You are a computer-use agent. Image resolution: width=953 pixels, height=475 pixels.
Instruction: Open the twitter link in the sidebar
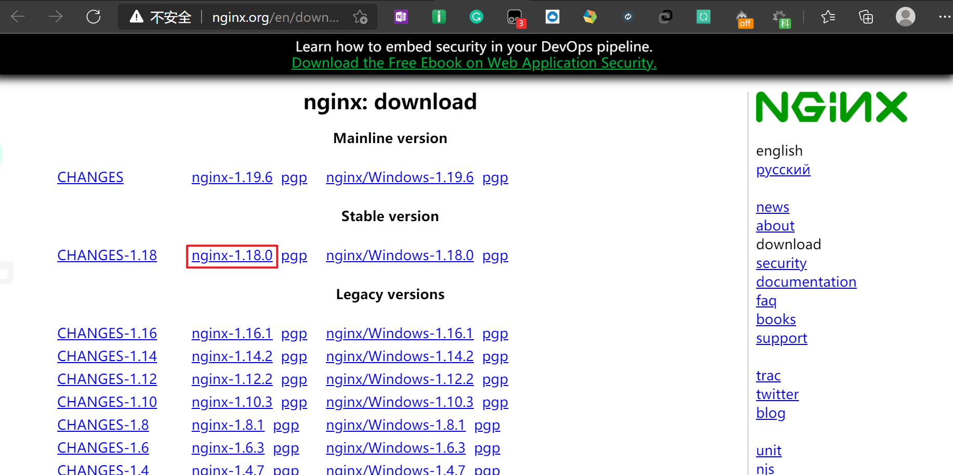click(x=778, y=394)
